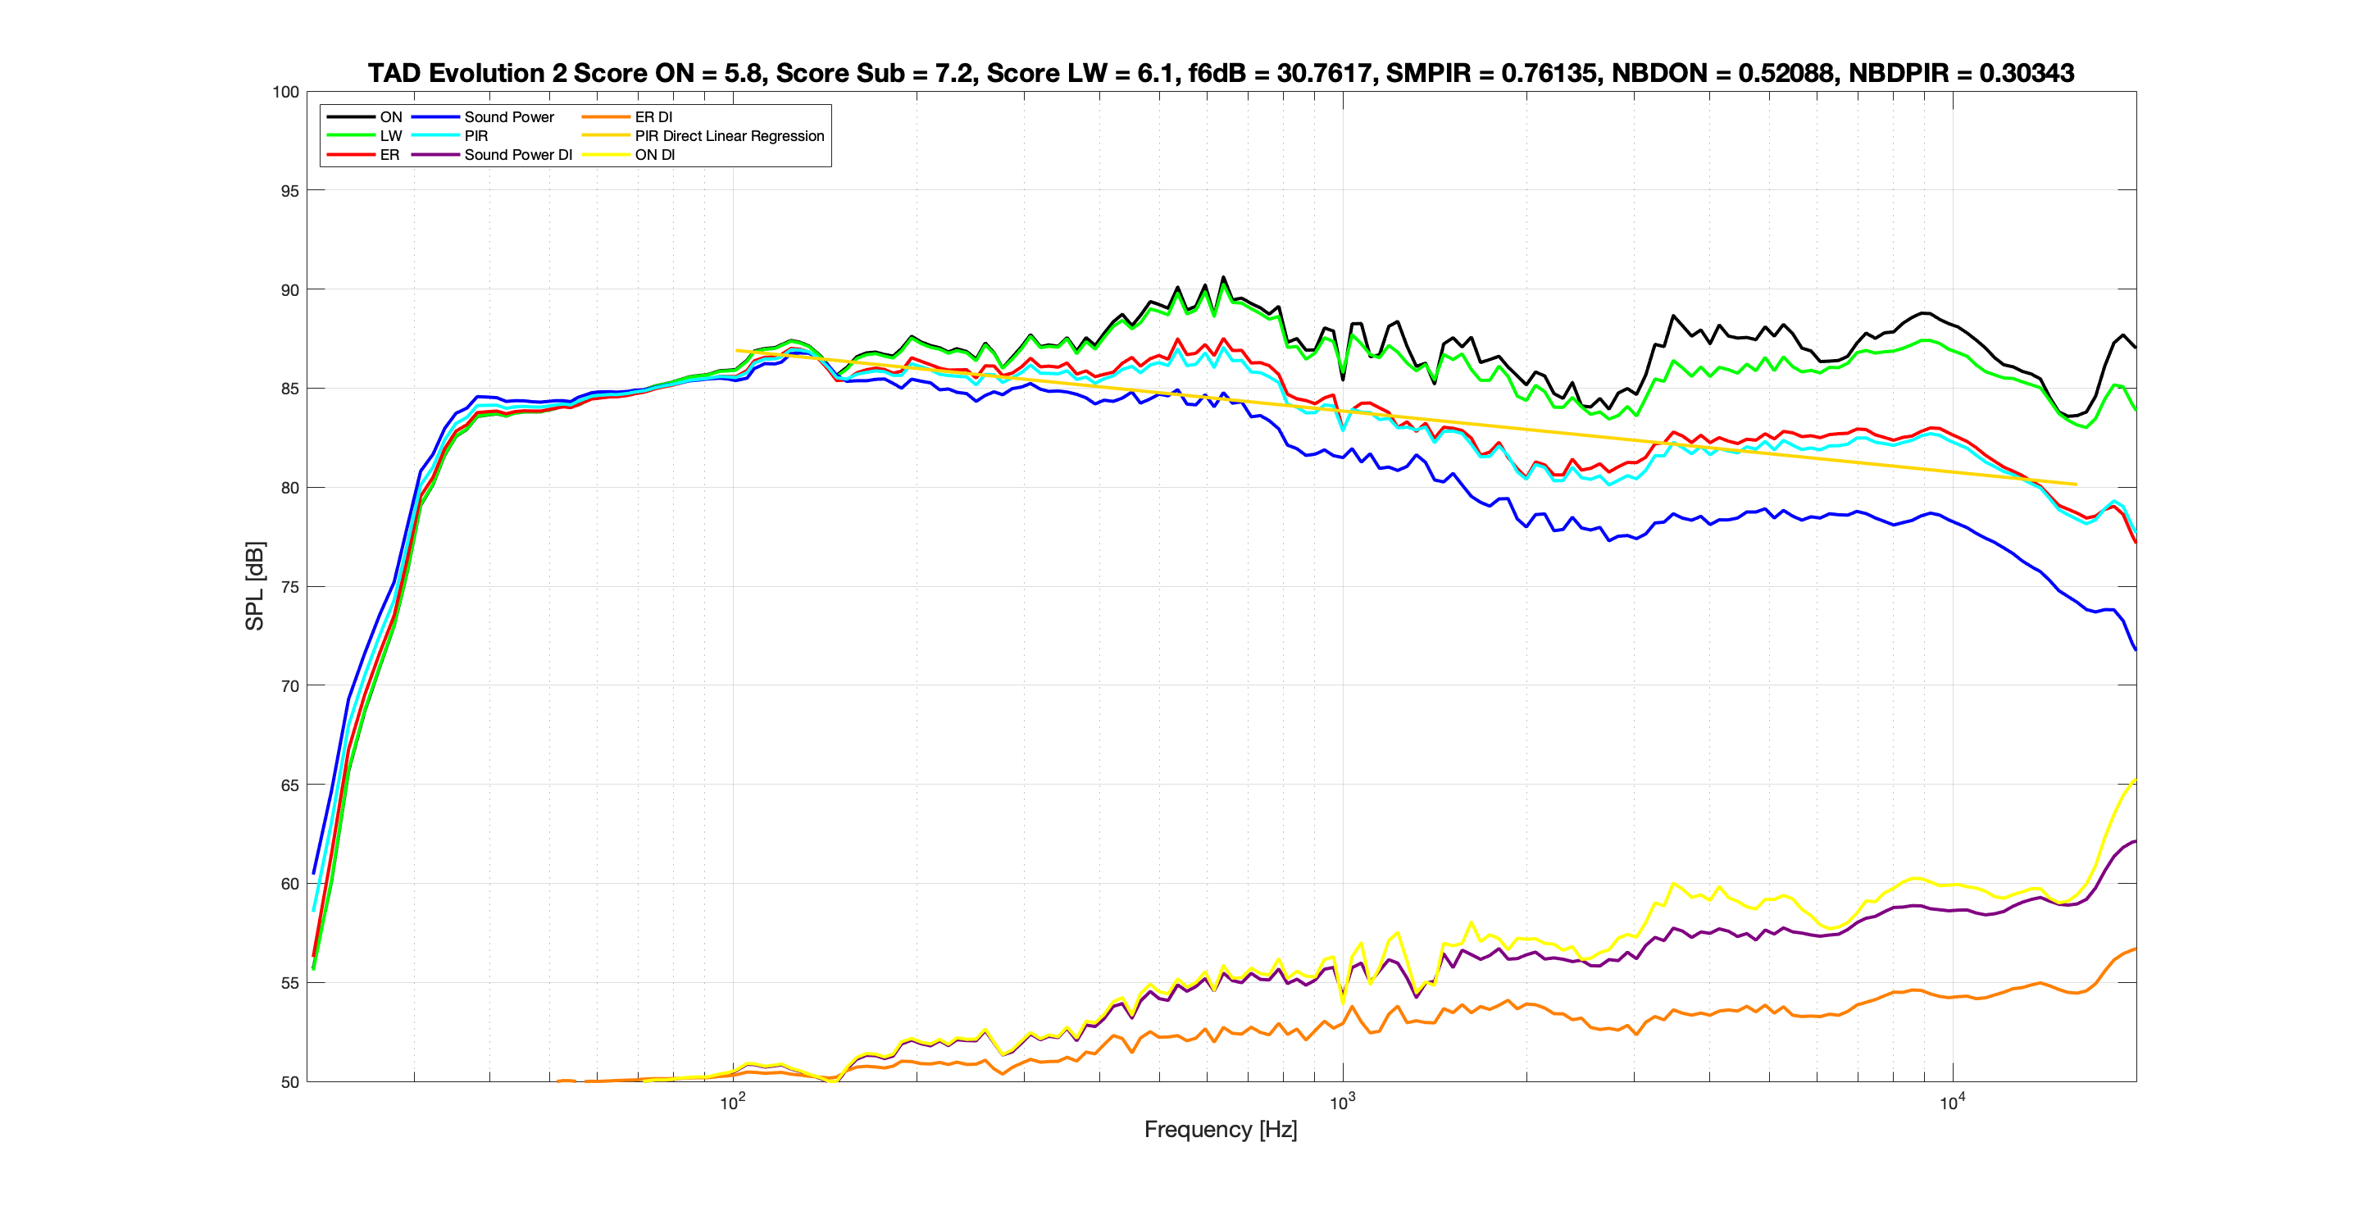Click the black ON legend line swatch

click(x=350, y=117)
